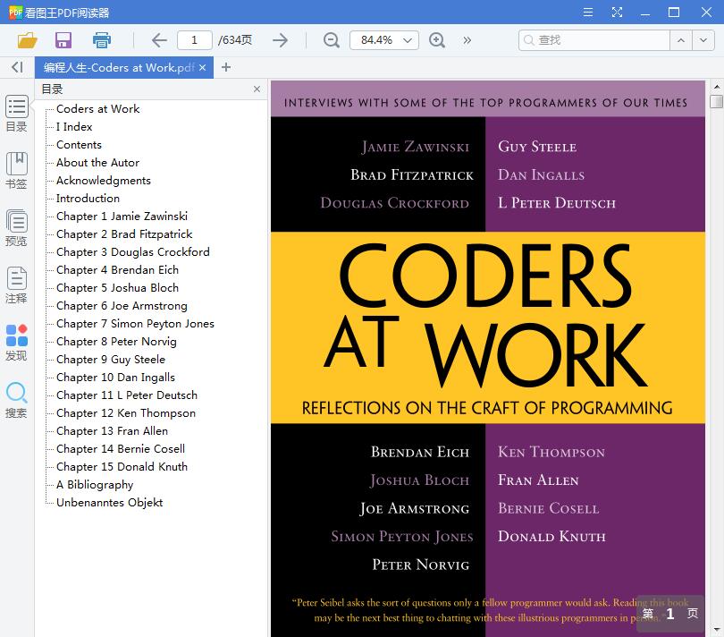Maximize the PDF reader window
The width and height of the screenshot is (724, 637).
point(674,12)
